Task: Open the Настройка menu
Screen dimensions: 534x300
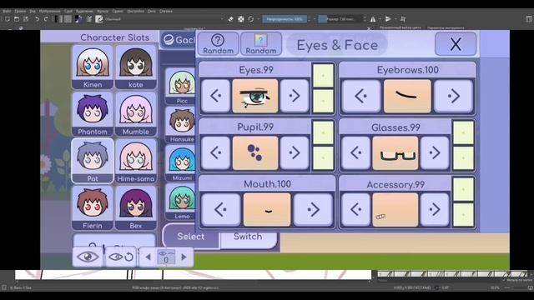Action: tap(135, 11)
